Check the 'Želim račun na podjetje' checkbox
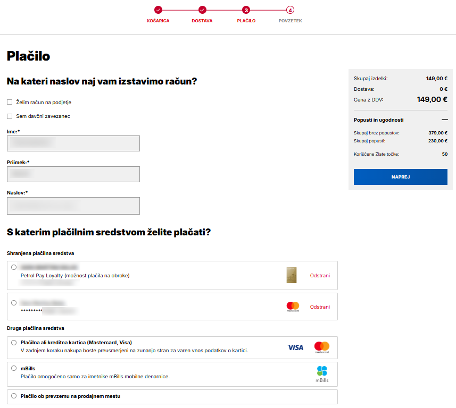Screen dimensions: 456x408 click(x=9, y=102)
